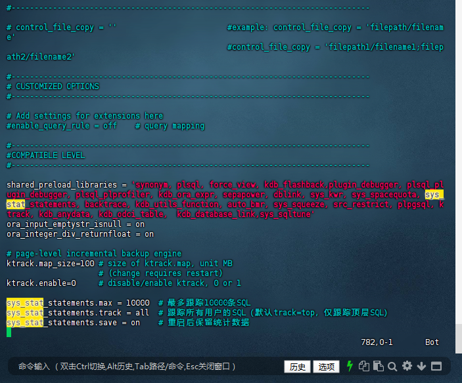The width and height of the screenshot is (462, 383).
Task: Click the 'sys_stat_statements.track = all' line
Action: [78, 312]
